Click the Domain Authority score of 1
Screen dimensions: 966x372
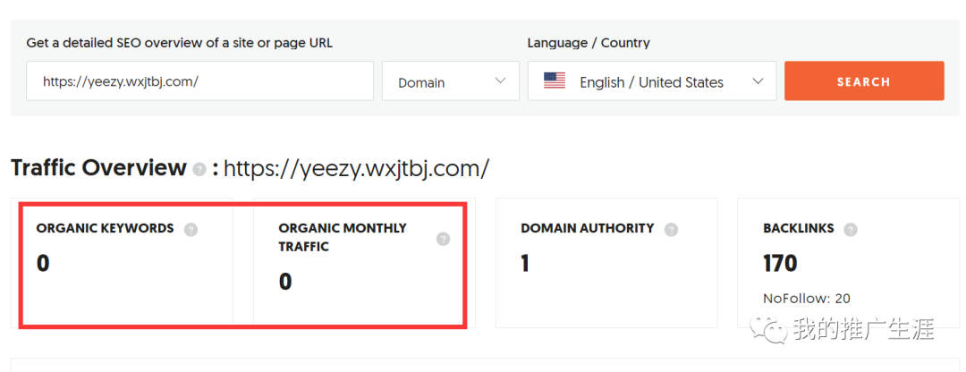[525, 263]
